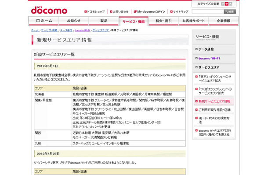This screenshot has height=175, width=268.
Task: Open 新規サービスエリア情報 sidebar link
Action: [x=214, y=101]
